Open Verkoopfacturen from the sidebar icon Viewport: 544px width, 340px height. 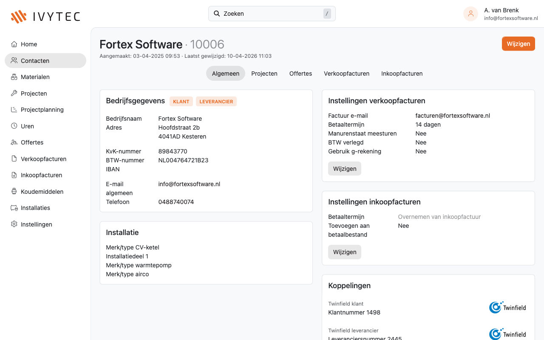pos(14,159)
